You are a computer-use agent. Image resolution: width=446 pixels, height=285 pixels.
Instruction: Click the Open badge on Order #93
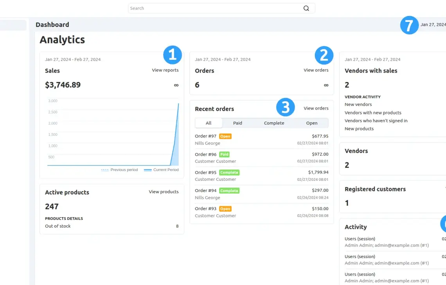tap(225, 208)
